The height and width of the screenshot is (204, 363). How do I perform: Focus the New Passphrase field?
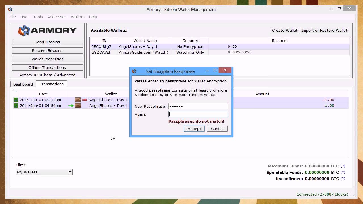click(x=198, y=106)
